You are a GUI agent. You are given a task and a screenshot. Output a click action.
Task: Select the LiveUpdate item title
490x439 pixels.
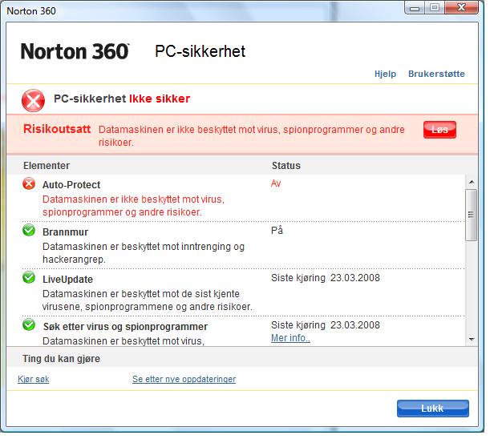click(x=67, y=279)
